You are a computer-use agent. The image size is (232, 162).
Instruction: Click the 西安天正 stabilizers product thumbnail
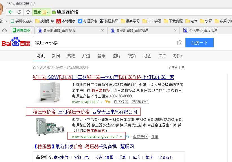pos(50,127)
